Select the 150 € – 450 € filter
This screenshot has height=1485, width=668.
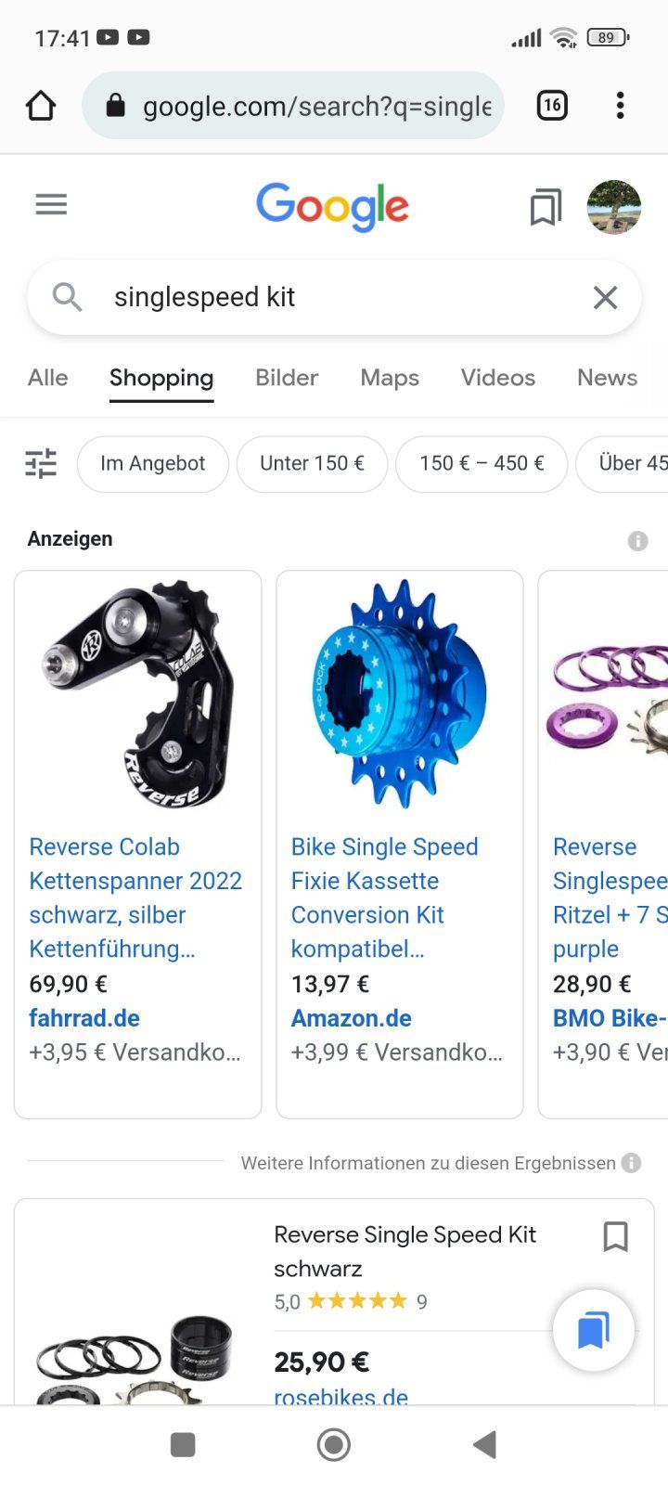point(482,463)
